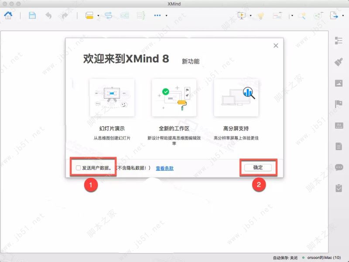349x262 pixels.
Task: Open the Markers flag side panel
Action: 339,104
